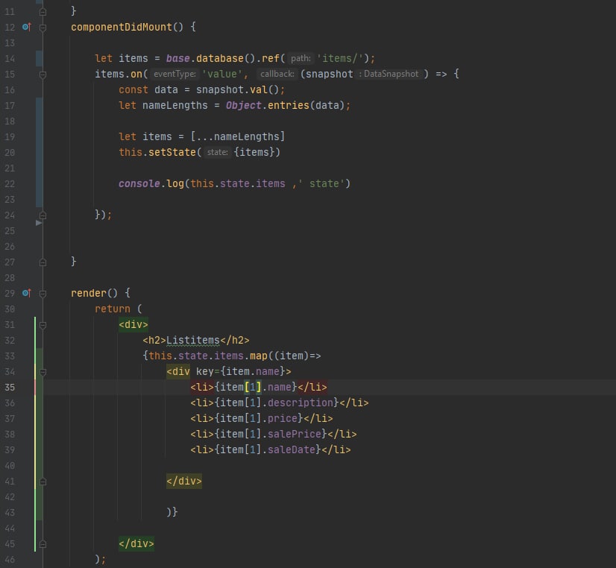Image resolution: width=616 pixels, height=568 pixels.
Task: Click the return keyword on line 30
Action: (x=113, y=309)
